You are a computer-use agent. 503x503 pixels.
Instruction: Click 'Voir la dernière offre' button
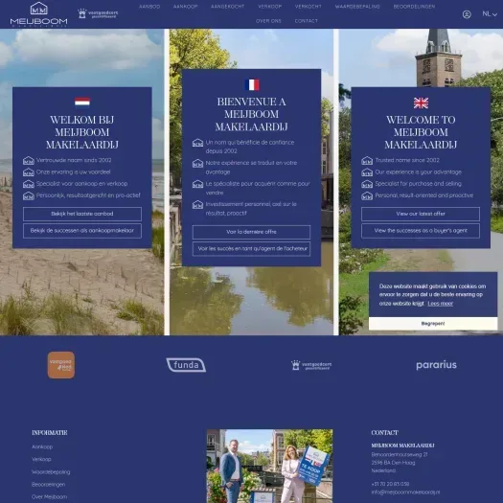tap(251, 232)
